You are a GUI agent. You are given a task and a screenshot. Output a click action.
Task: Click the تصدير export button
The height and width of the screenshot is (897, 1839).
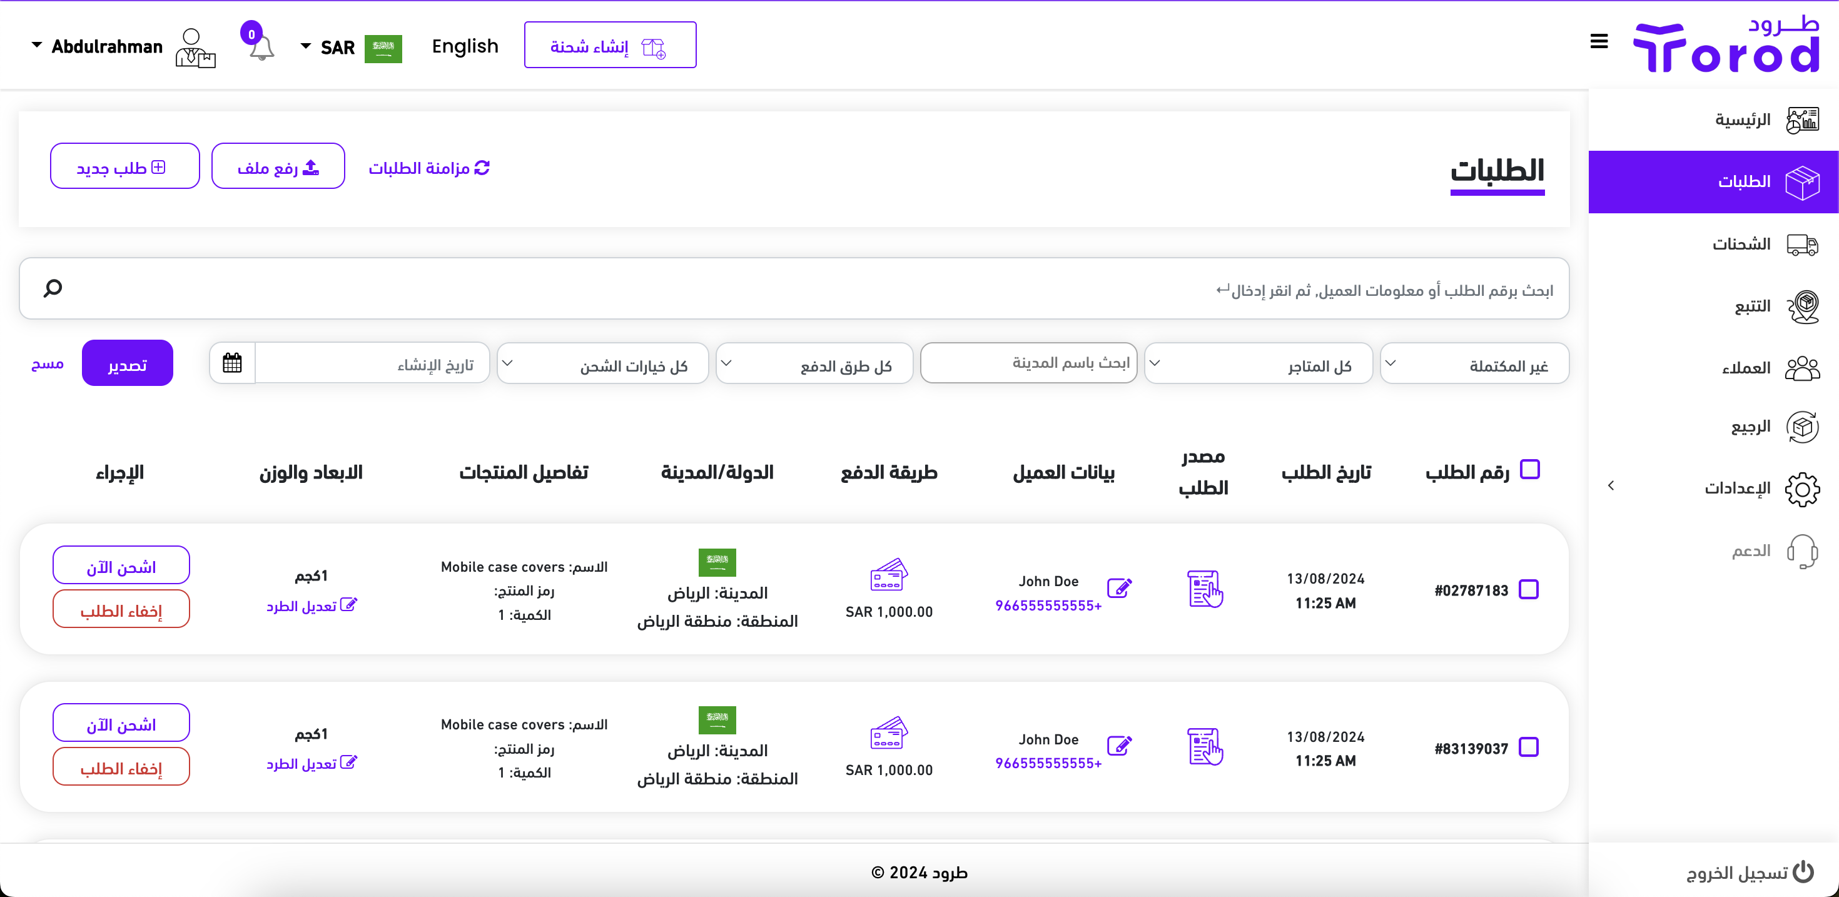click(x=127, y=363)
